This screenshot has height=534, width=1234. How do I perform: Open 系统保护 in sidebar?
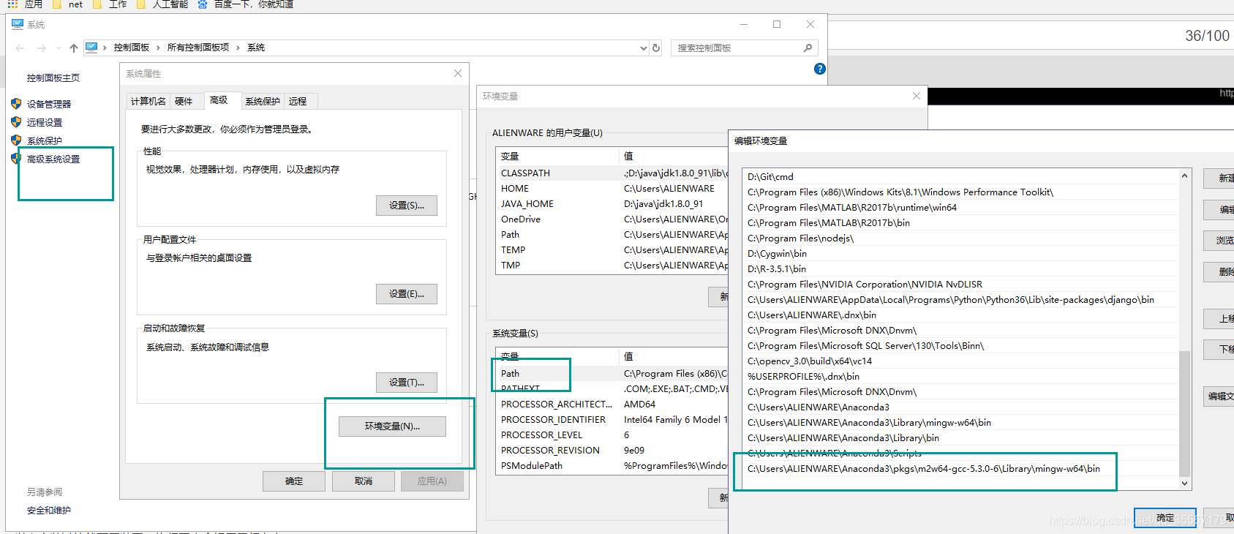pyautogui.click(x=45, y=141)
